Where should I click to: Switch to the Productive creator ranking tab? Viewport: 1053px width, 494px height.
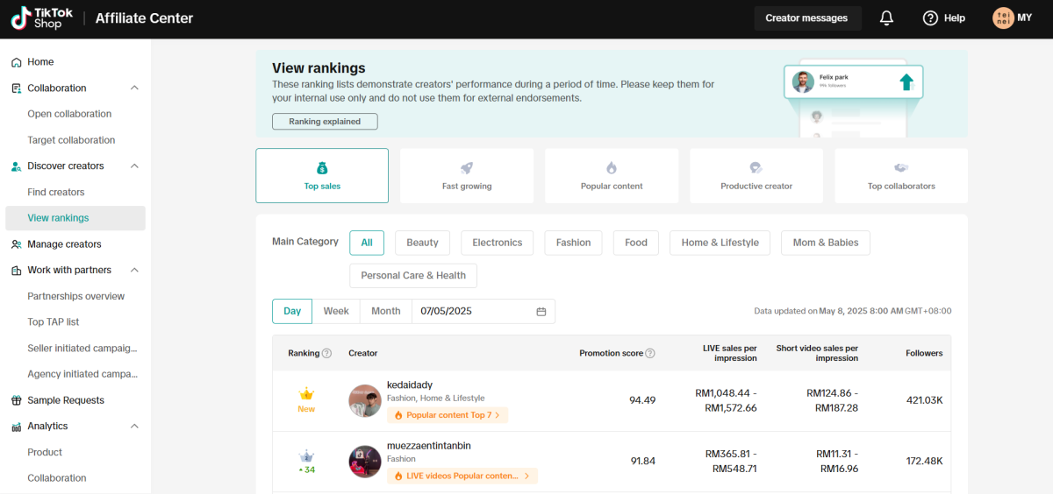tap(756, 176)
